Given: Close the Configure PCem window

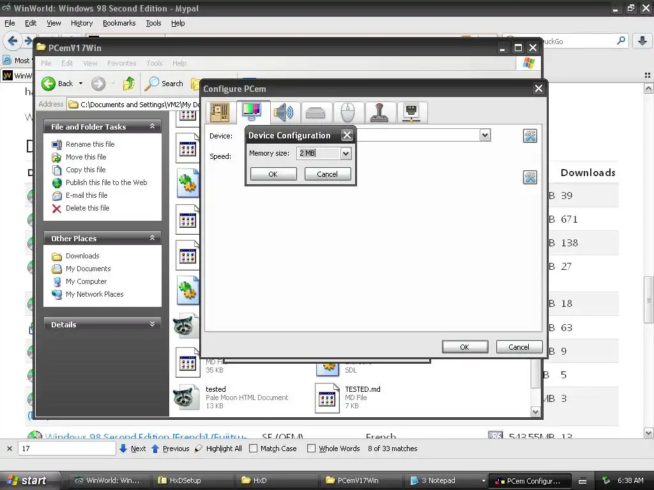Looking at the screenshot, I should point(538,88).
